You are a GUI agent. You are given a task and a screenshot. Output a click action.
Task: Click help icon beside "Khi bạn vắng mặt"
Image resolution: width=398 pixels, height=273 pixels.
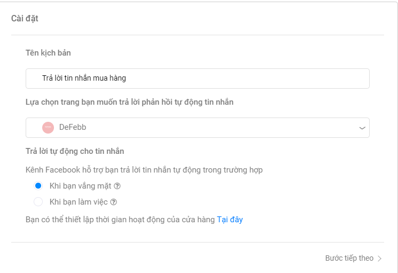pos(117,186)
